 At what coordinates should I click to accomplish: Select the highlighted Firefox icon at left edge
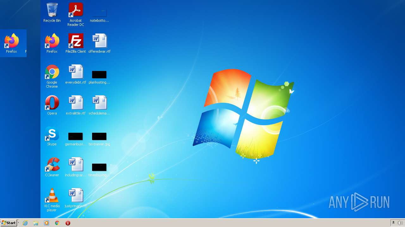pyautogui.click(x=11, y=43)
